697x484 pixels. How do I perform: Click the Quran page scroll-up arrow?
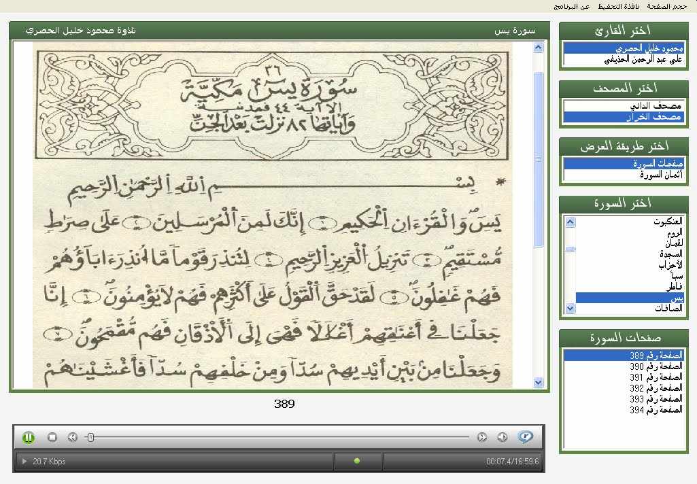tap(539, 48)
